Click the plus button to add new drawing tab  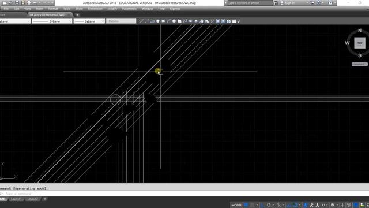pyautogui.click(x=77, y=15)
